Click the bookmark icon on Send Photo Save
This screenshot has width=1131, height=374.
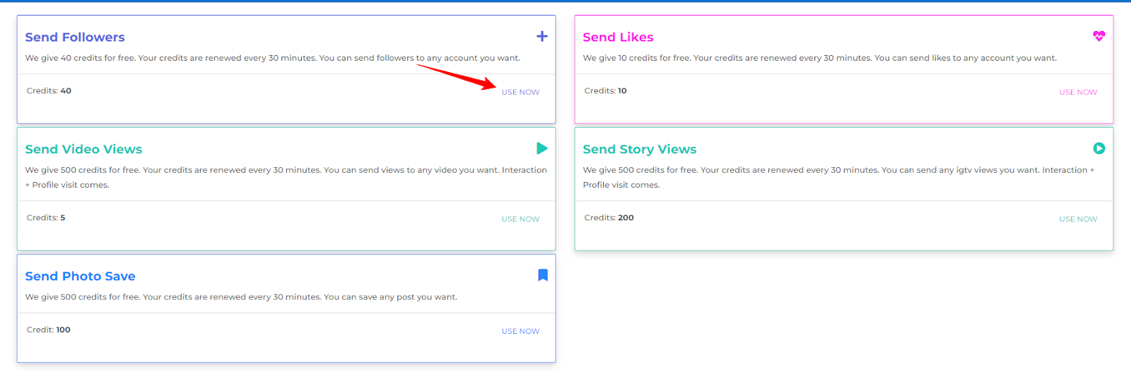pos(543,275)
